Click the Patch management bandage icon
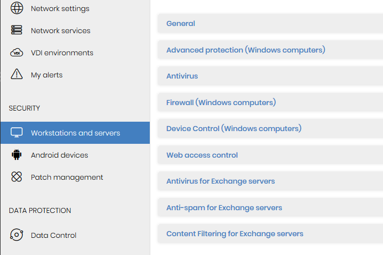Image resolution: width=383 pixels, height=255 pixels. [x=17, y=176]
